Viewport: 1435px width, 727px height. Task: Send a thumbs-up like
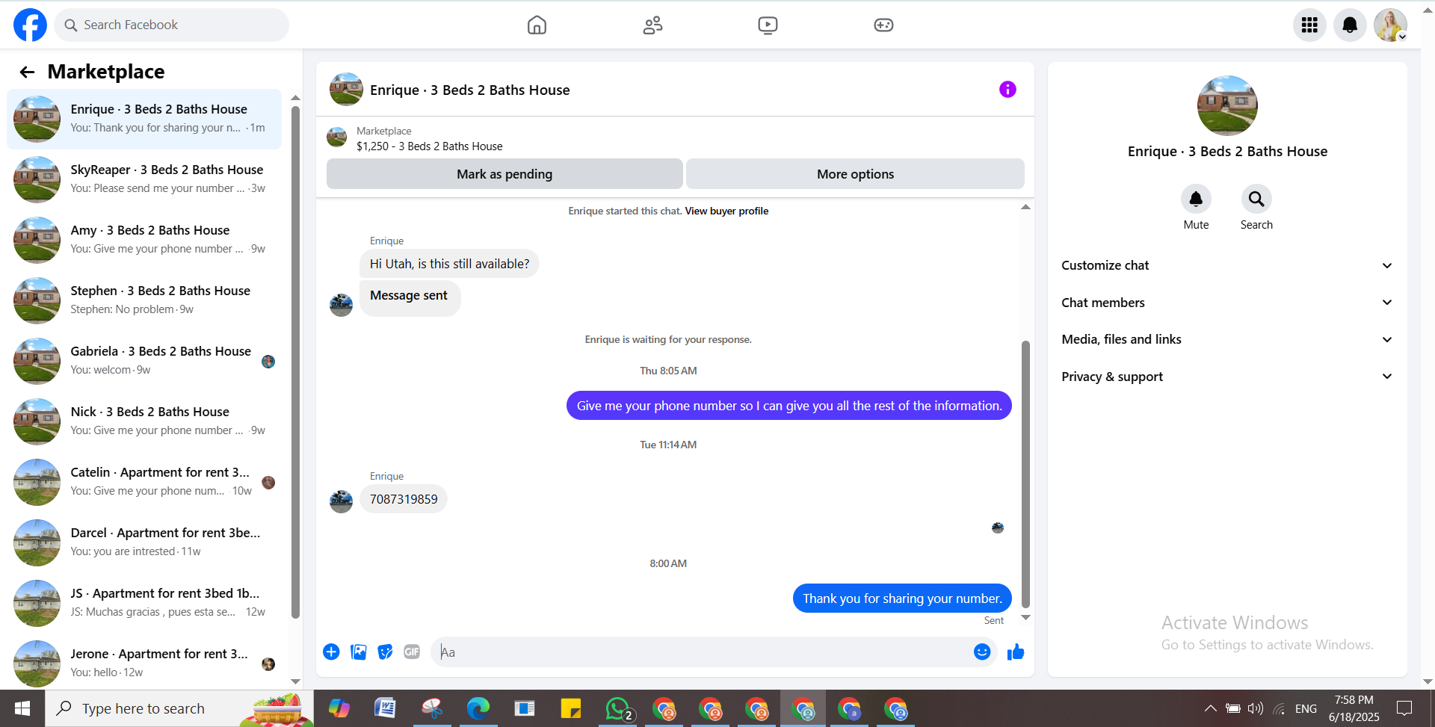(x=1016, y=652)
